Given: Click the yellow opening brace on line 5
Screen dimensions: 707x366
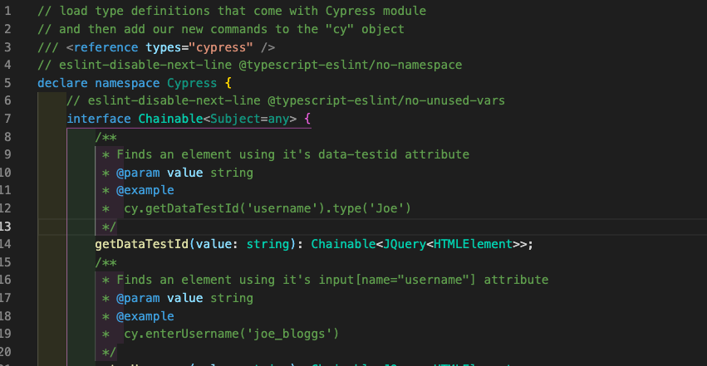Looking at the screenshot, I should click(x=228, y=83).
